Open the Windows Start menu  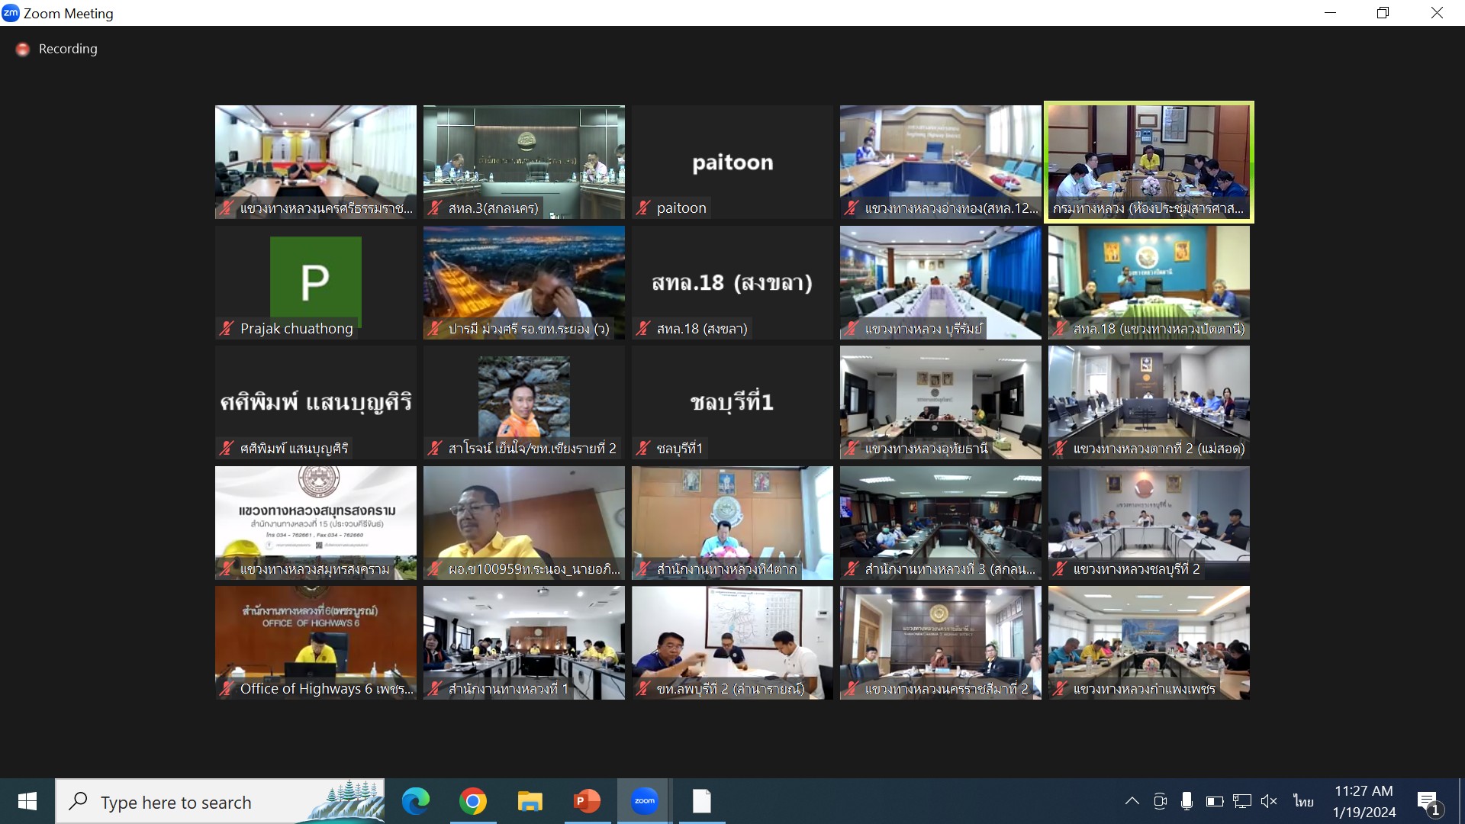27,801
